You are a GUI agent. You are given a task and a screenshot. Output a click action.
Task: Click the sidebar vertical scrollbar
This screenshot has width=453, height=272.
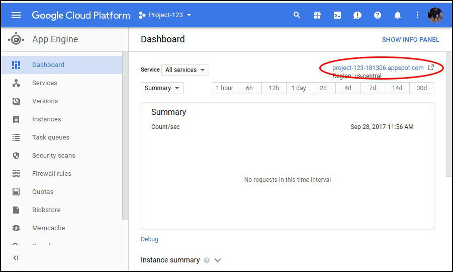(125, 136)
